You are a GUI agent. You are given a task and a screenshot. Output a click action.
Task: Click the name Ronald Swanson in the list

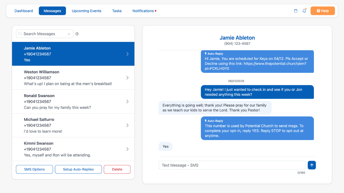pyautogui.click(x=39, y=96)
